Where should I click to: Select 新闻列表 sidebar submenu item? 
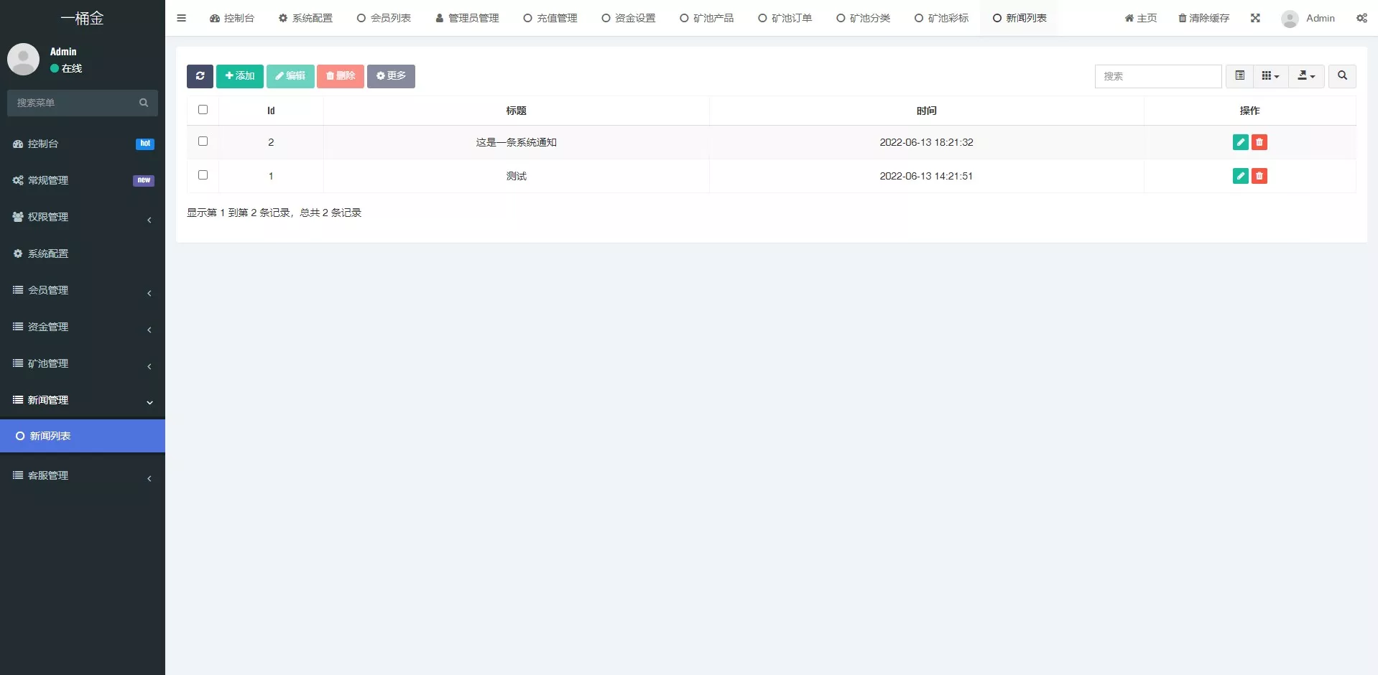point(83,436)
